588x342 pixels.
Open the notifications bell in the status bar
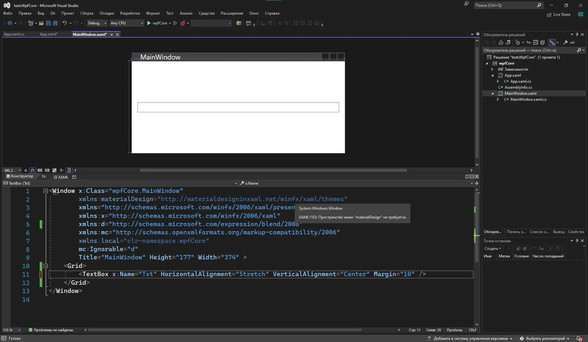click(579, 339)
